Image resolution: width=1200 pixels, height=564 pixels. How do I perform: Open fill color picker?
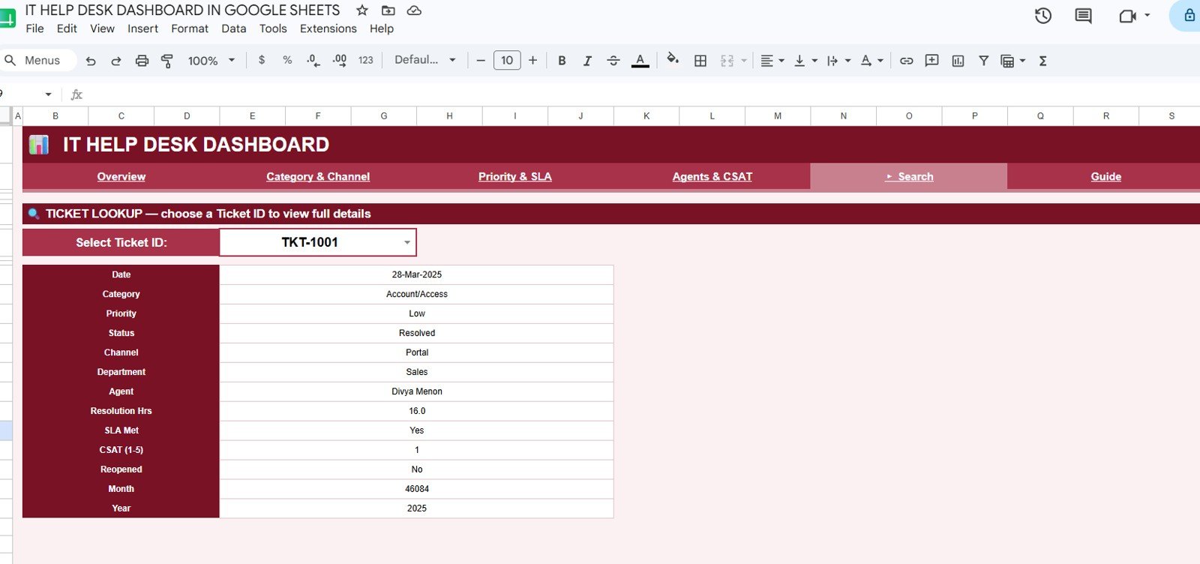(673, 59)
